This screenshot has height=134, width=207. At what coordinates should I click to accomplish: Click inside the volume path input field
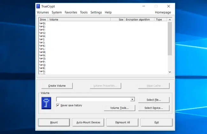[x=93, y=99]
